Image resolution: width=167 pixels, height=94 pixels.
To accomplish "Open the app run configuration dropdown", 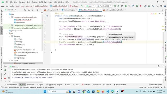I will click(90, 6).
